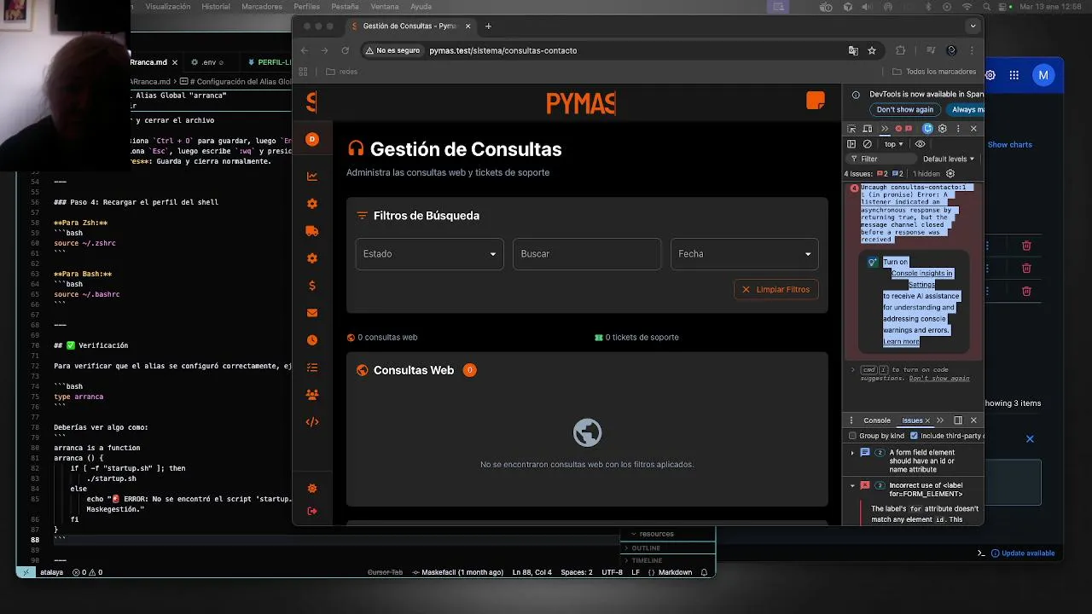Open the top context selector dropdown

pyautogui.click(x=893, y=144)
